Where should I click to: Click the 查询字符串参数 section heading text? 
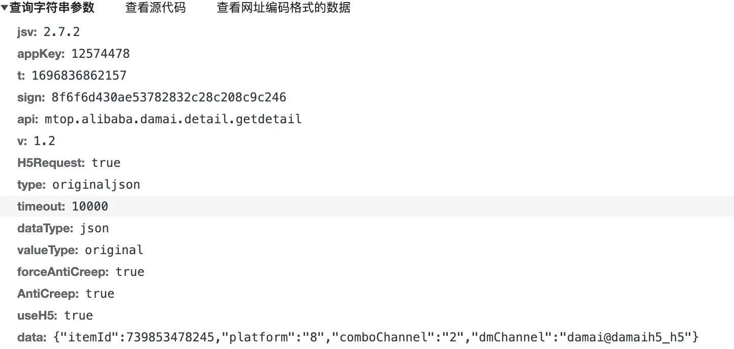click(x=52, y=8)
